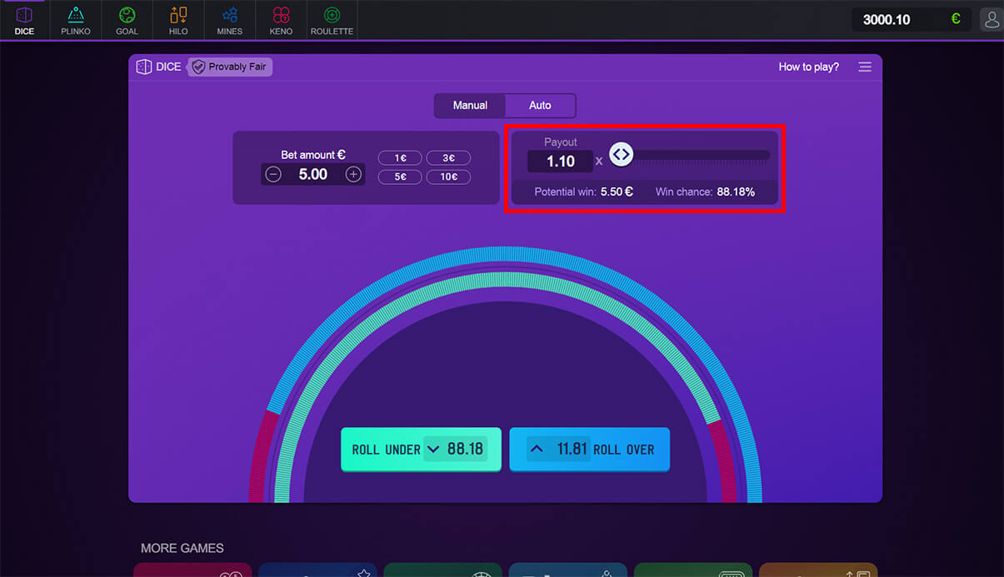Switch to Auto betting mode
The image size is (1004, 577).
click(x=540, y=106)
